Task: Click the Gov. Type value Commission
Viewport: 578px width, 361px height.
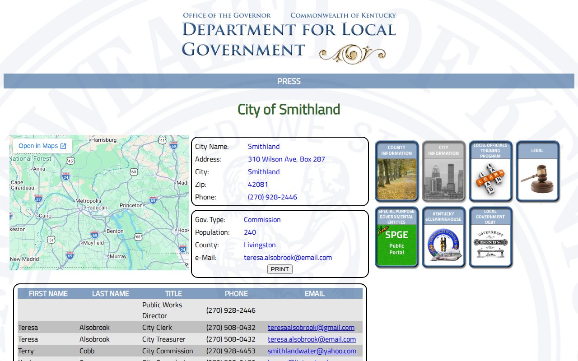Action: [x=262, y=220]
